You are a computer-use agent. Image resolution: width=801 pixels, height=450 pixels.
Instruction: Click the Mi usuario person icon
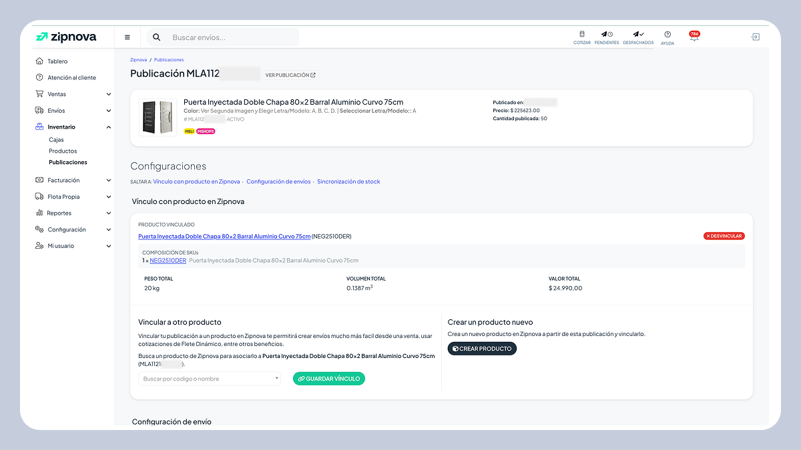[39, 246]
